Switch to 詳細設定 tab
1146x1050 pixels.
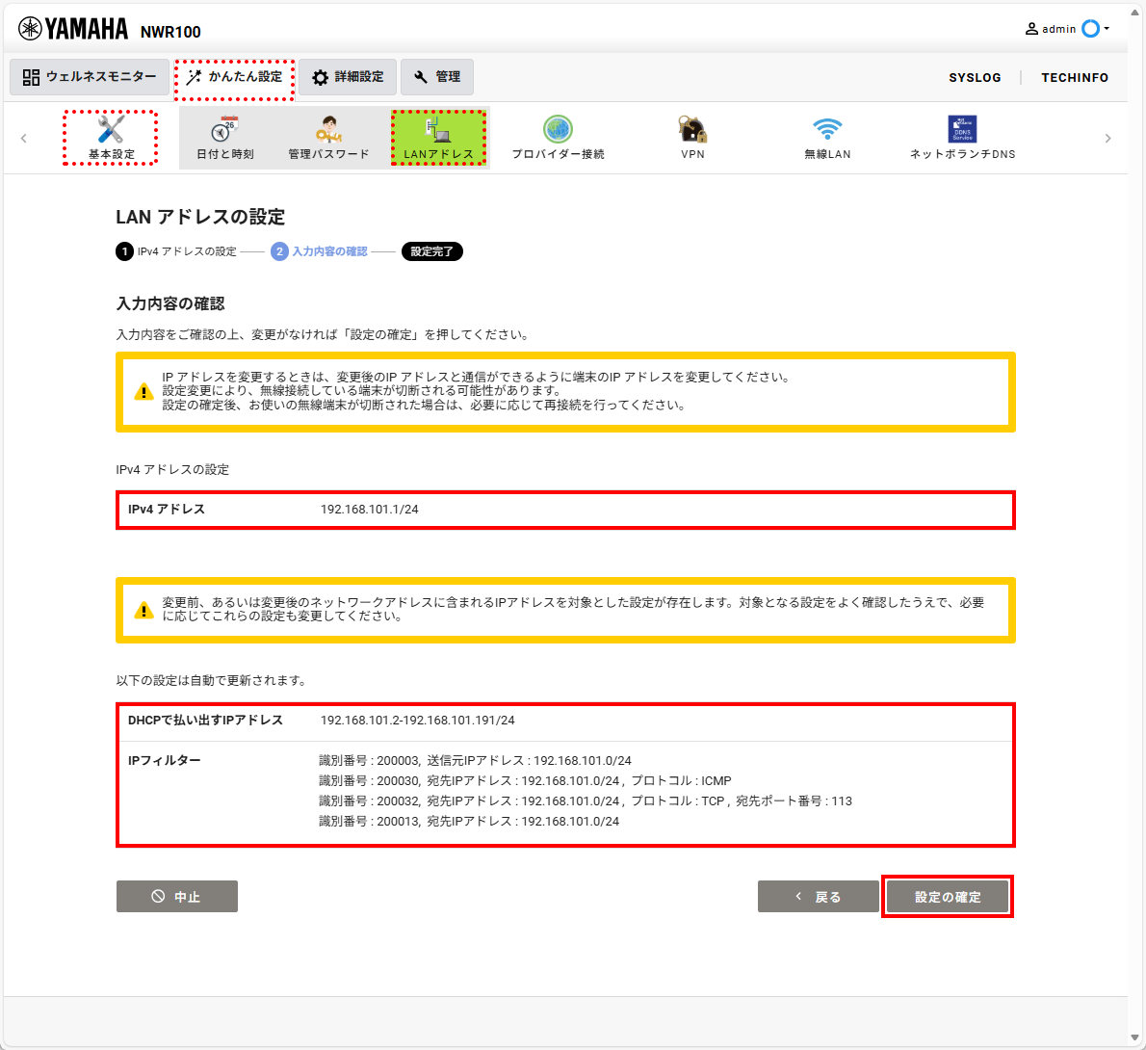pos(348,77)
